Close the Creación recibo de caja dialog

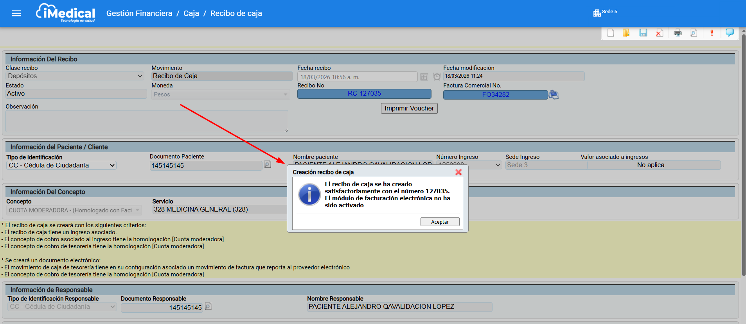[x=458, y=172]
